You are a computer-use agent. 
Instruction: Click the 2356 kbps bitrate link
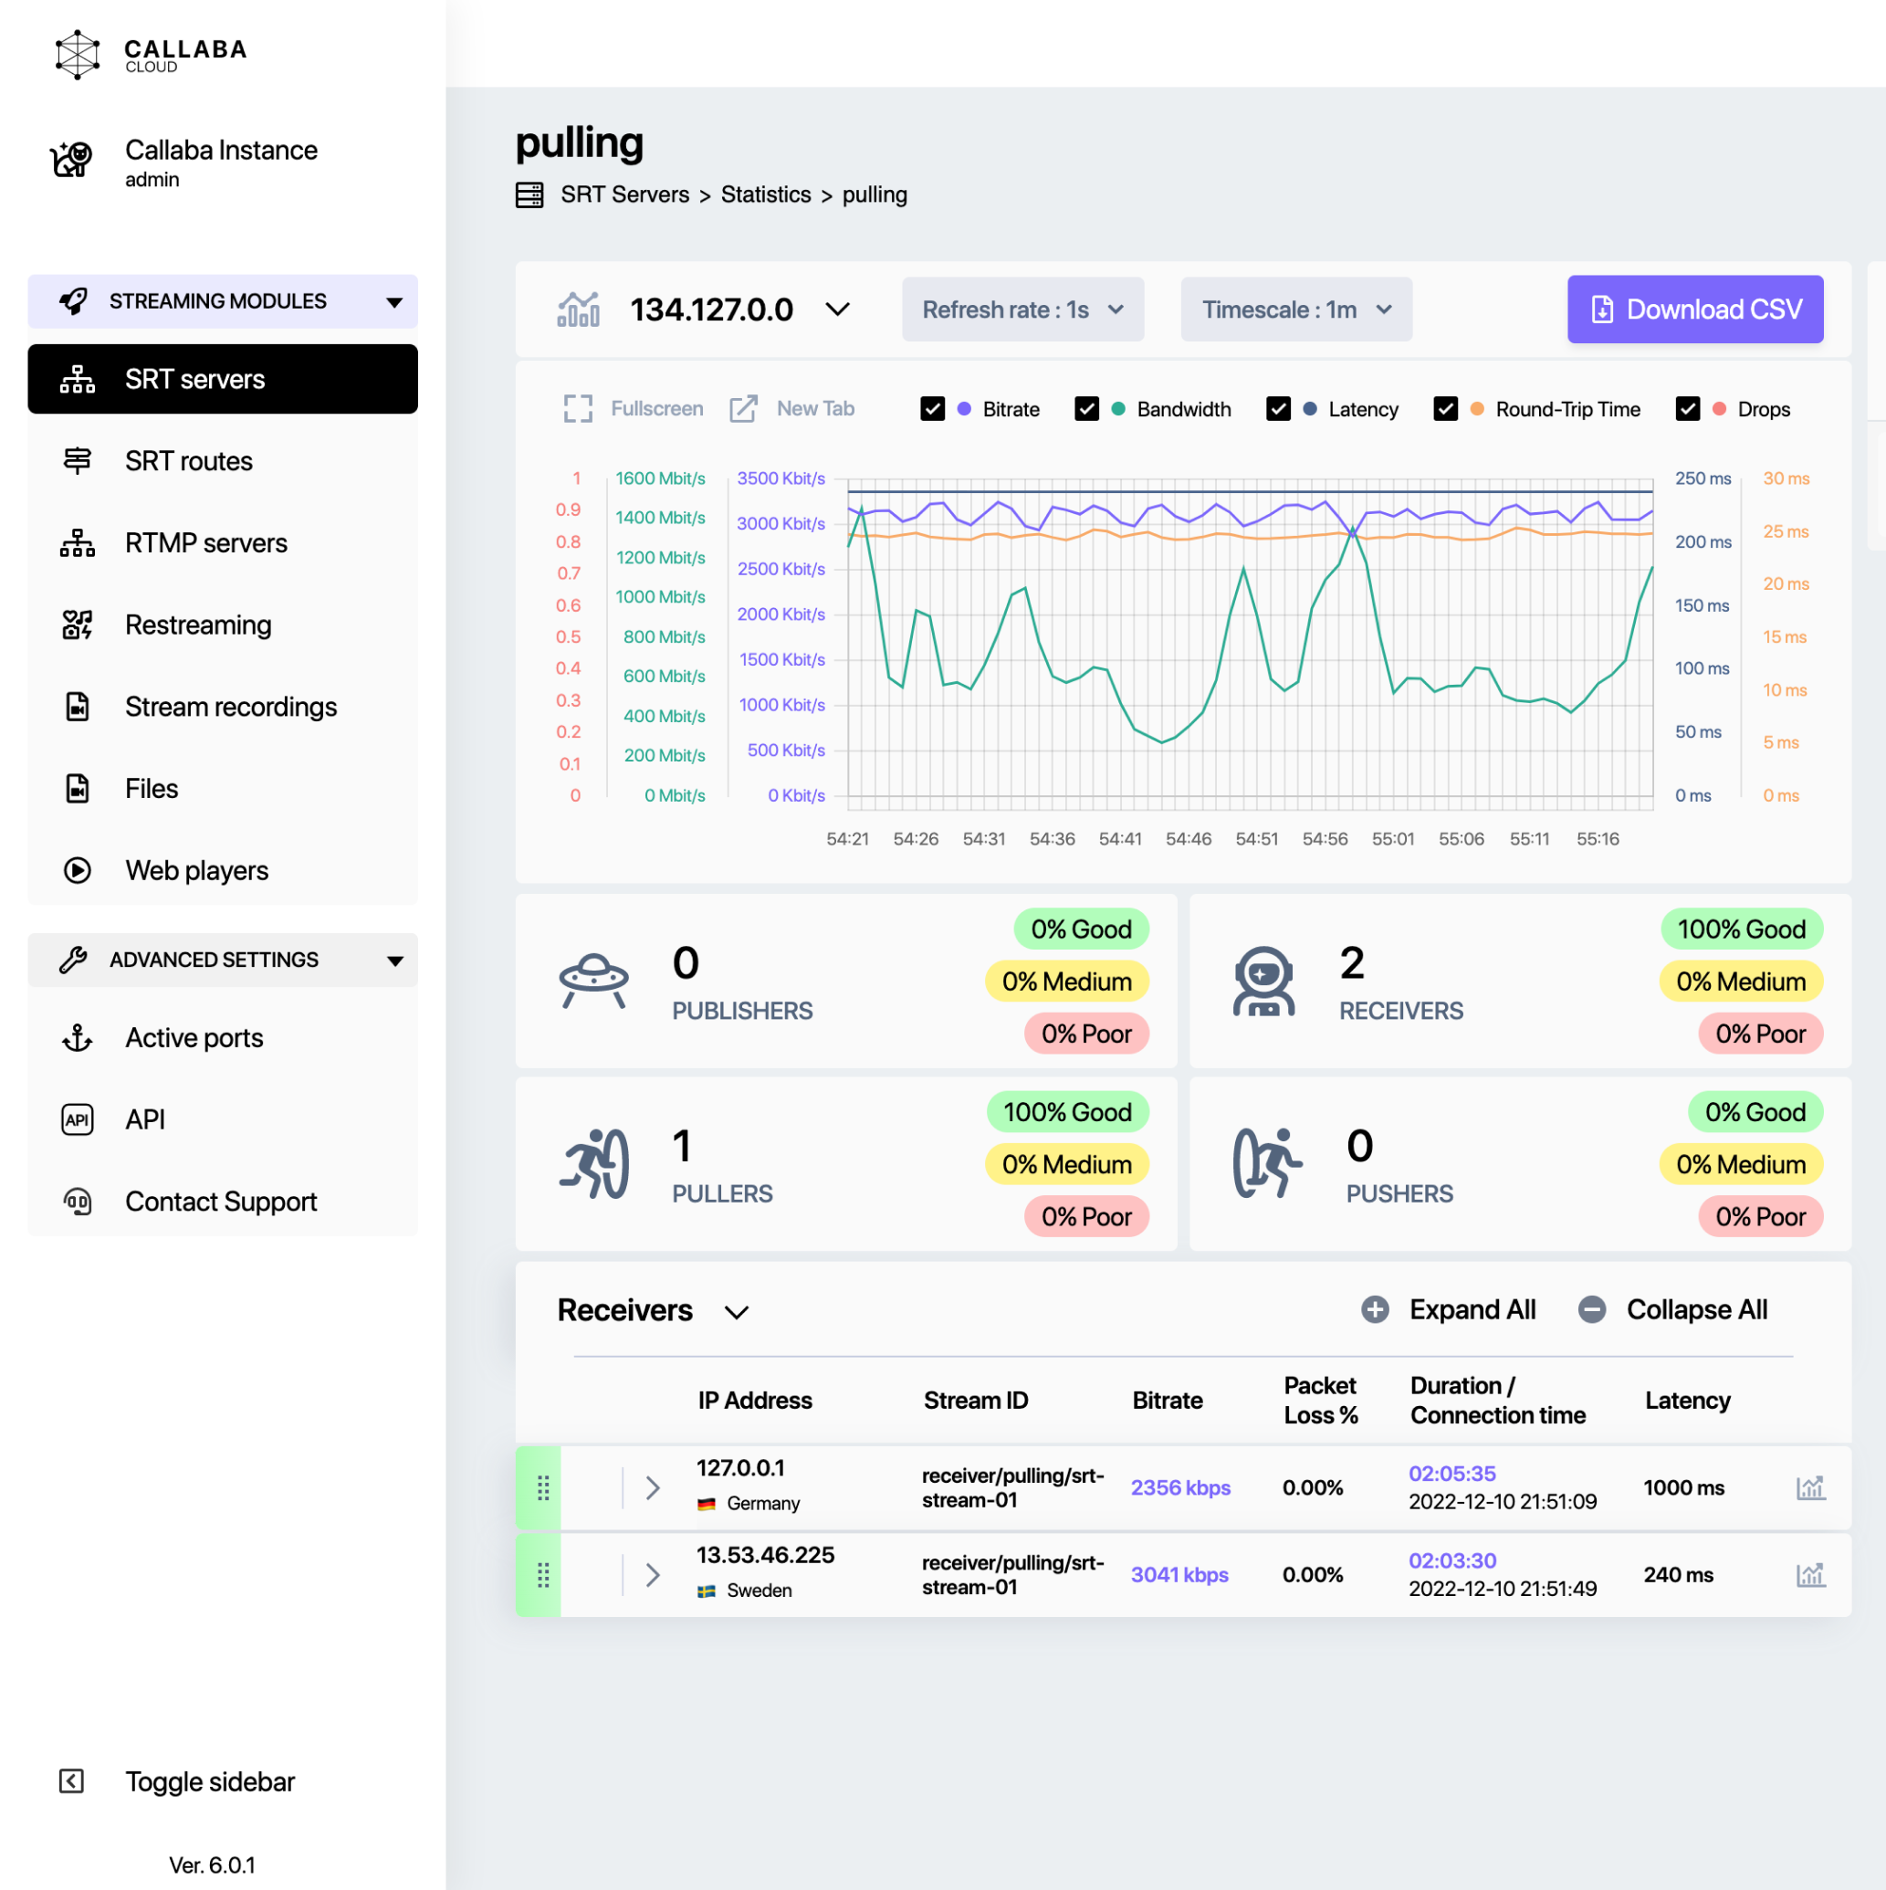click(x=1180, y=1488)
